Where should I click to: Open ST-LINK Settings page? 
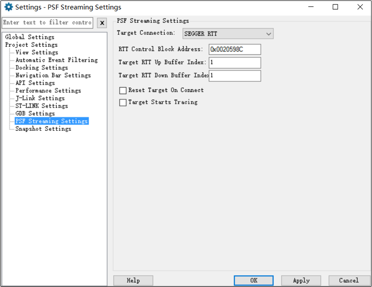[42, 106]
